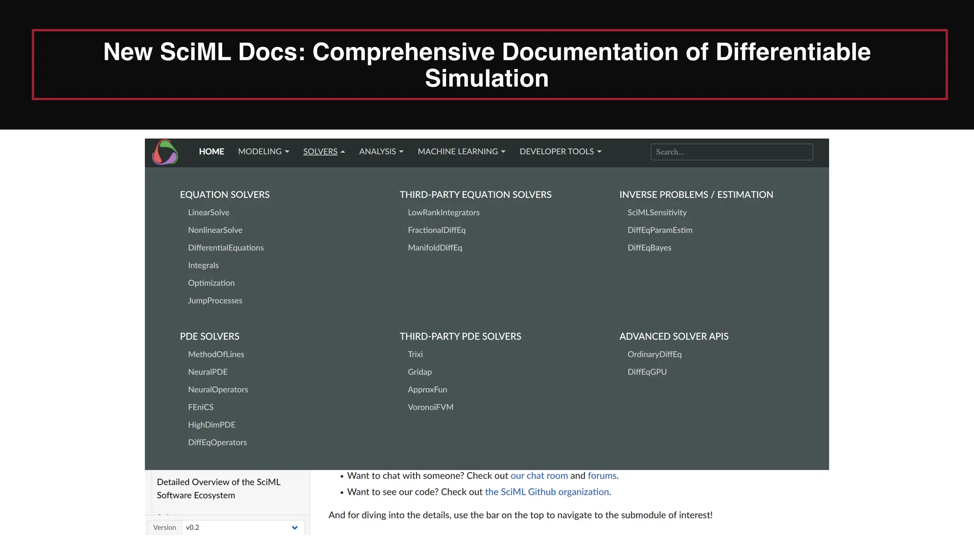Click the SciML logo icon
This screenshot has height=547, width=974.
click(x=165, y=152)
